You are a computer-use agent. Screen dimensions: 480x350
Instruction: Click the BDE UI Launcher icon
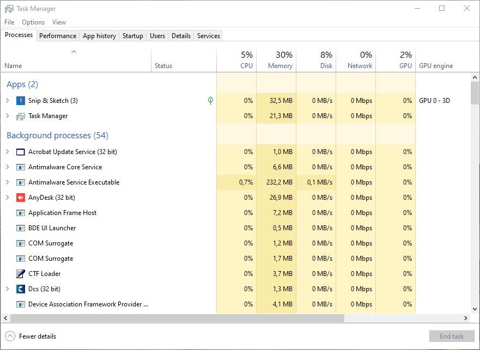point(21,228)
